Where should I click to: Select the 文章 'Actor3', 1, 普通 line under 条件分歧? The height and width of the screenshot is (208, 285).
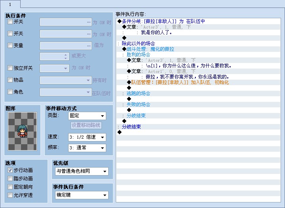tap(198, 27)
